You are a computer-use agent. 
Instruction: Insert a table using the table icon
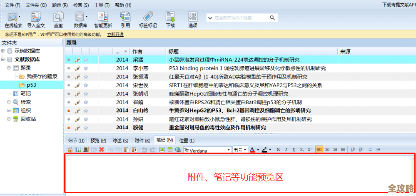pyautogui.click(x=170, y=150)
